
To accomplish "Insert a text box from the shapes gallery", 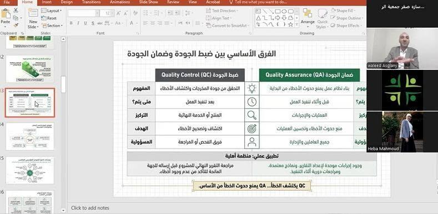I will (x=258, y=11).
